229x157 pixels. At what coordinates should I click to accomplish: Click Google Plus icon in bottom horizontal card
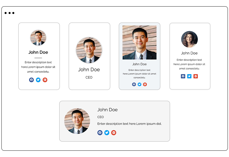(114, 133)
